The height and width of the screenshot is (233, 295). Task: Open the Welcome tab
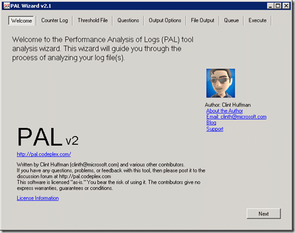(x=21, y=20)
